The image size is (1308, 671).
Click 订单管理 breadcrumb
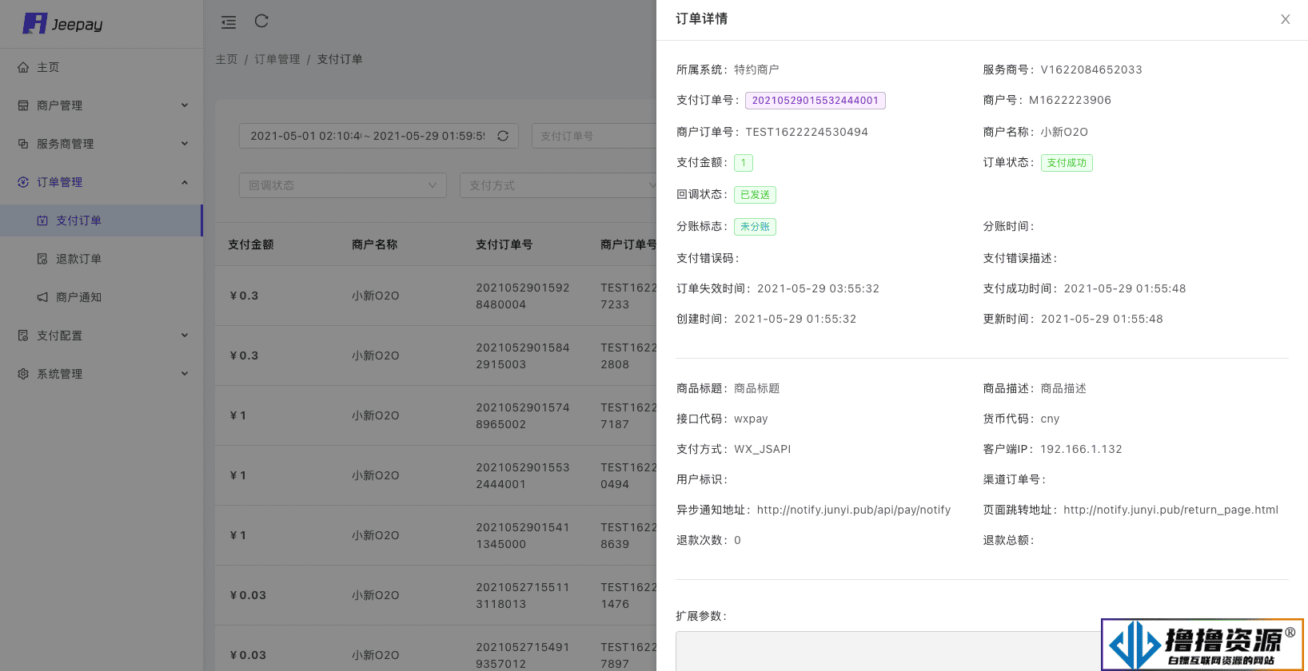pyautogui.click(x=277, y=59)
